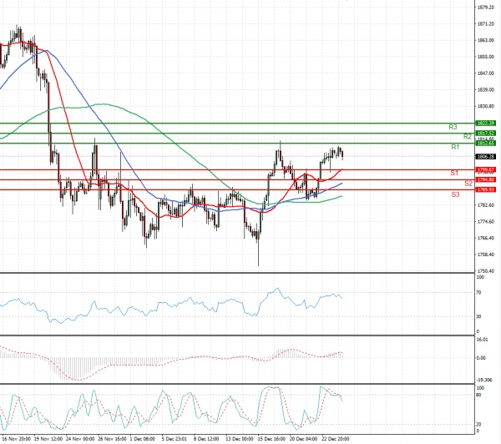The width and height of the screenshot is (501, 444).
Task: Click the 1839.00 price axis value
Action: pos(486,90)
